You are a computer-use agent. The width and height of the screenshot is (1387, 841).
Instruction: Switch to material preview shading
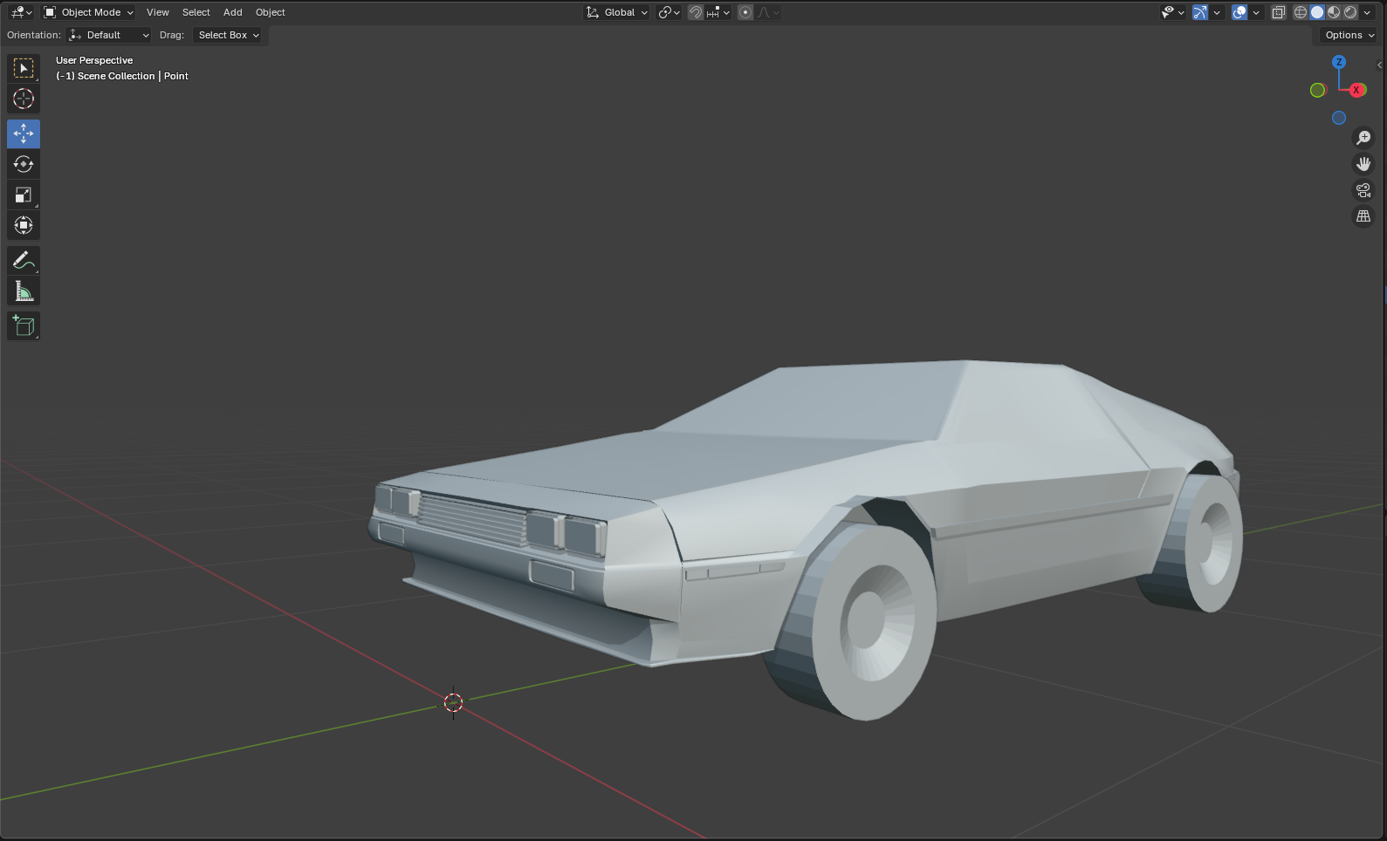tap(1334, 12)
